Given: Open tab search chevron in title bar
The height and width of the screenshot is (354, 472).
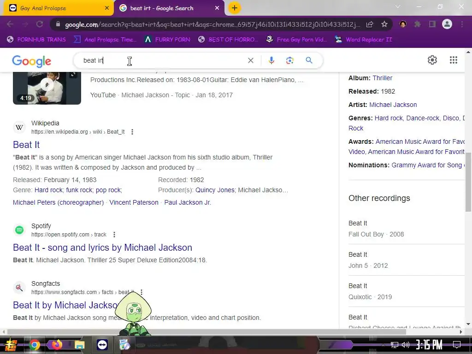Looking at the screenshot, I should click(x=398, y=6).
